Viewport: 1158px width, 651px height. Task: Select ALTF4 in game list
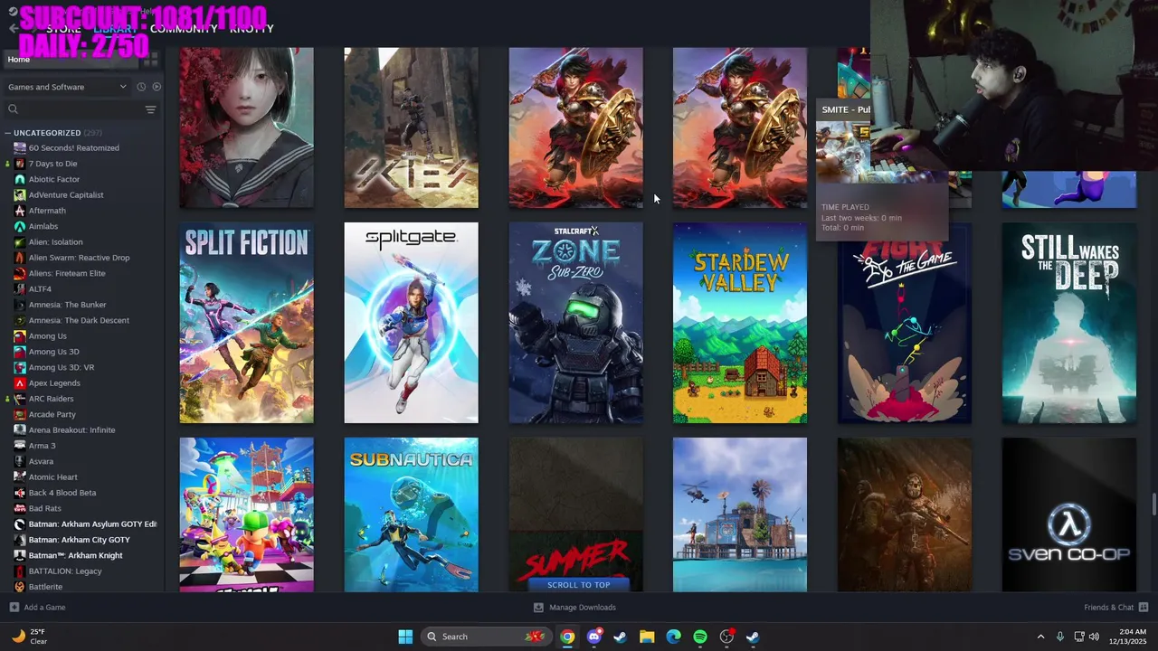click(x=40, y=289)
